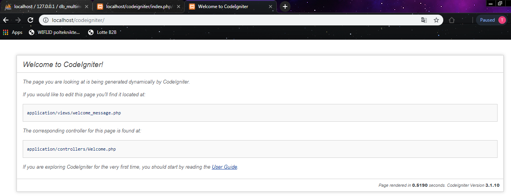Open a new browser tab

tap(285, 7)
